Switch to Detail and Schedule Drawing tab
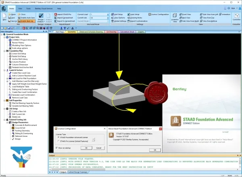 (91, 32)
